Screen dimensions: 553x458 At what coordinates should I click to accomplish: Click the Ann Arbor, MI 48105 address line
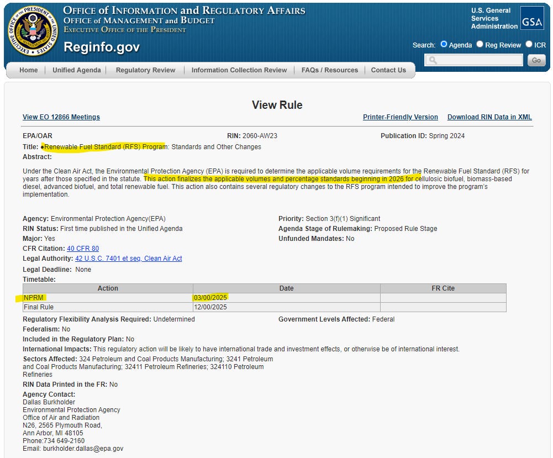coord(53,433)
